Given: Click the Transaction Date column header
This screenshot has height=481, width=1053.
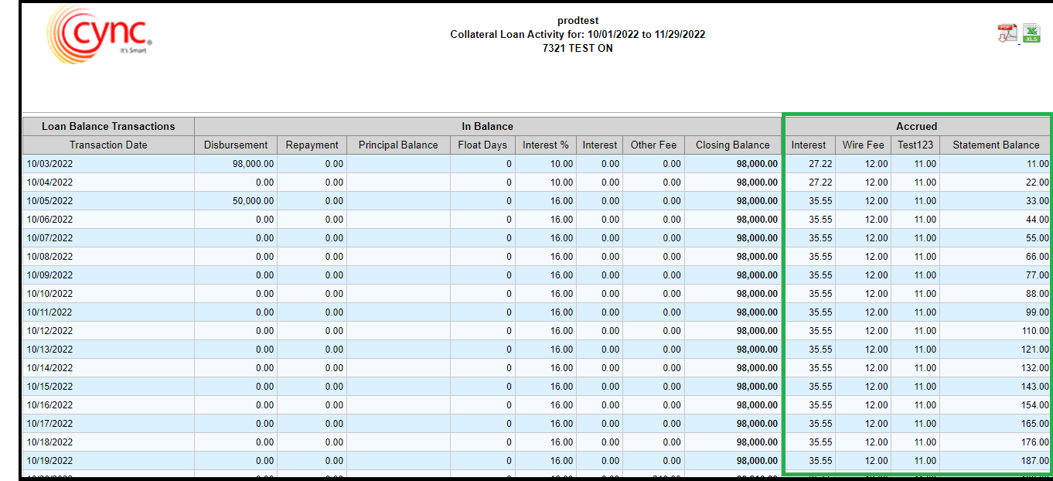Looking at the screenshot, I should [x=108, y=145].
